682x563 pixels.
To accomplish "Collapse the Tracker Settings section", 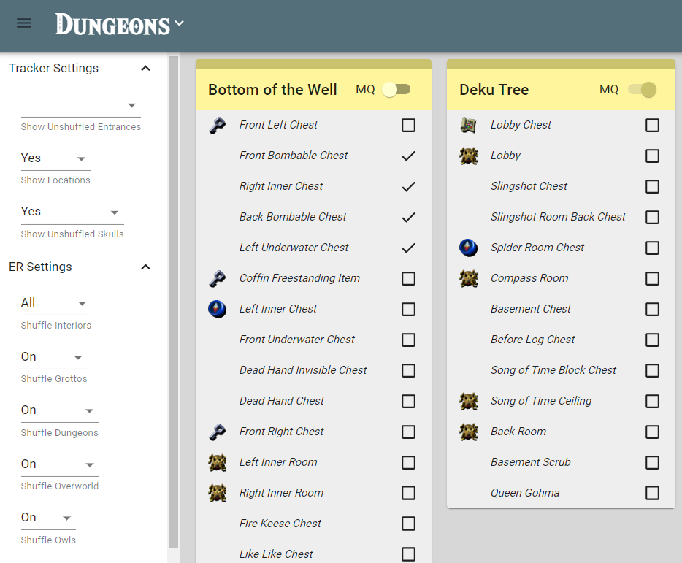I will pyautogui.click(x=145, y=69).
